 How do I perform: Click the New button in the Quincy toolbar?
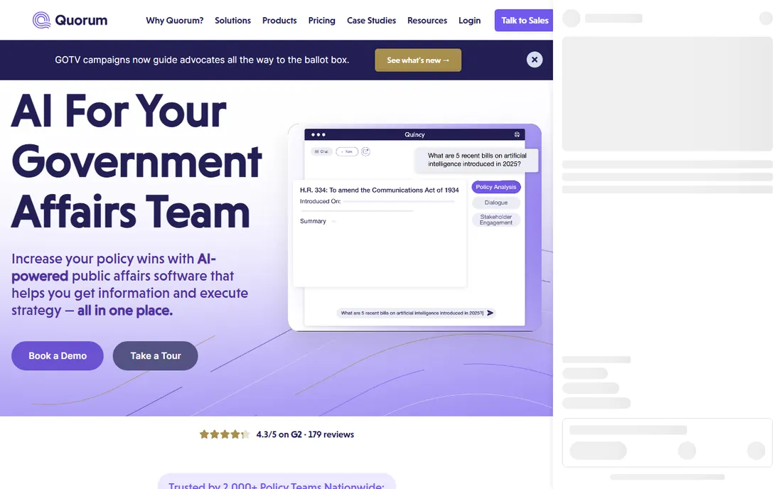tap(347, 151)
